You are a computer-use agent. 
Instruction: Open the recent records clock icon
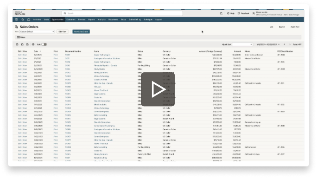pos(17,19)
